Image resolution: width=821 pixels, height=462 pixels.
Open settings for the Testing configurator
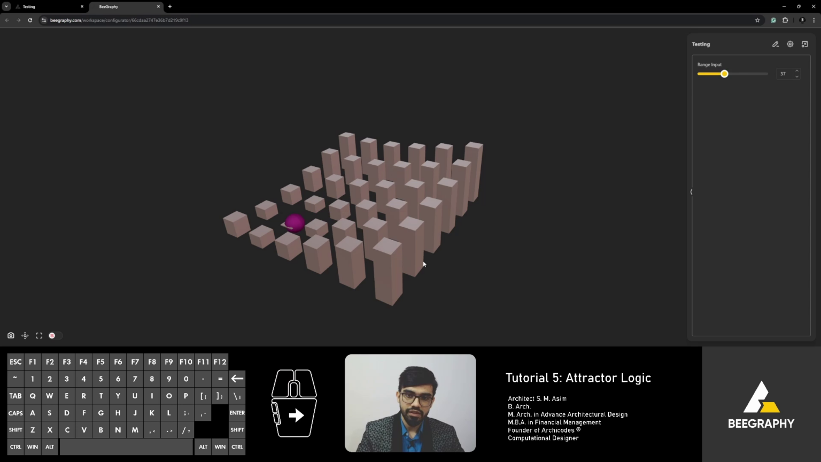coord(790,44)
